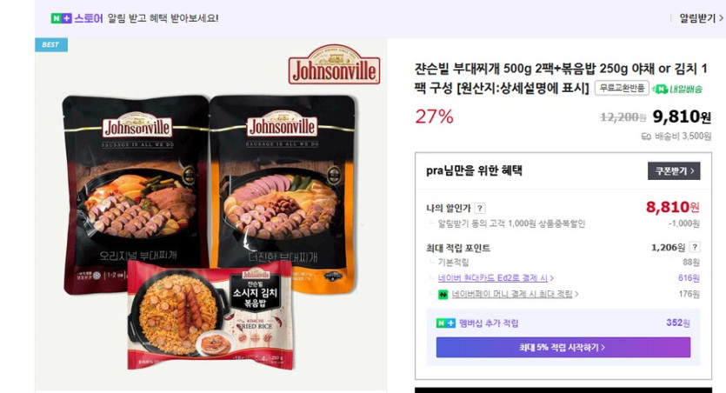Image resolution: width=726 pixels, height=393 pixels.
Task: Click the delivery truck 배송비 icon
Action: pos(646,137)
